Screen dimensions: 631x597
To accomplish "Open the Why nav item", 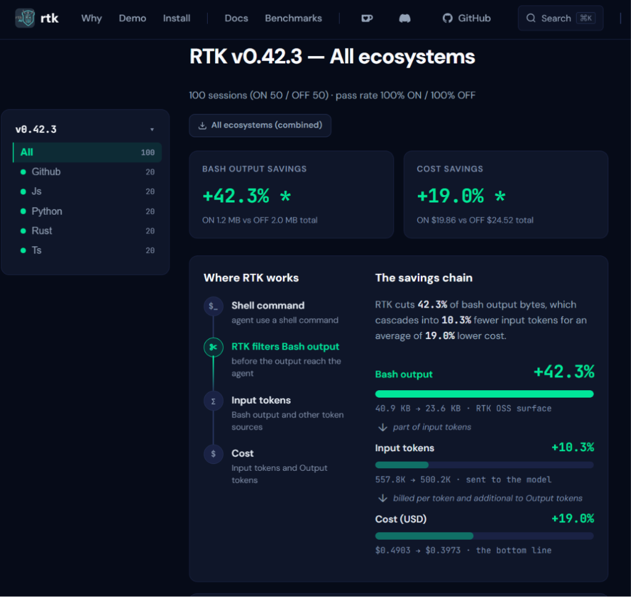I will point(91,18).
